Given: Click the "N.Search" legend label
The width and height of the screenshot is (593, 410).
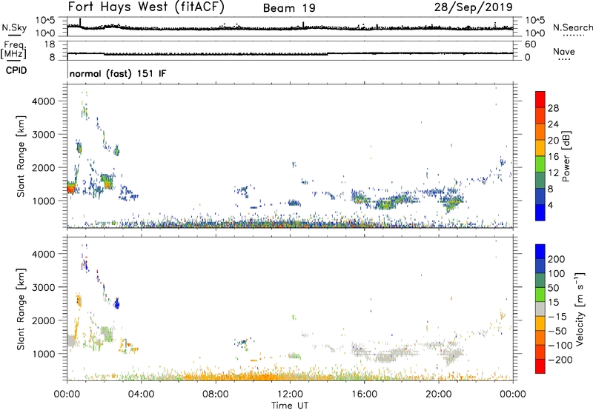Looking at the screenshot, I should pos(573,27).
